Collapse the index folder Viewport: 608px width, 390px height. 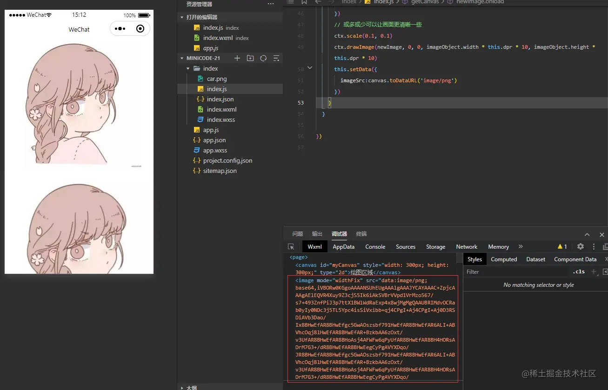tap(188, 69)
